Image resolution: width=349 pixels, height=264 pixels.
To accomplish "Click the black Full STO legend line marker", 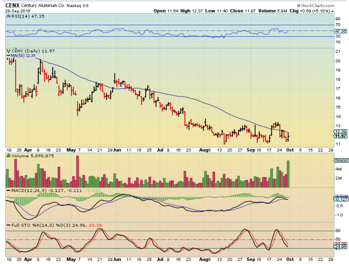I will pyautogui.click(x=9, y=225).
